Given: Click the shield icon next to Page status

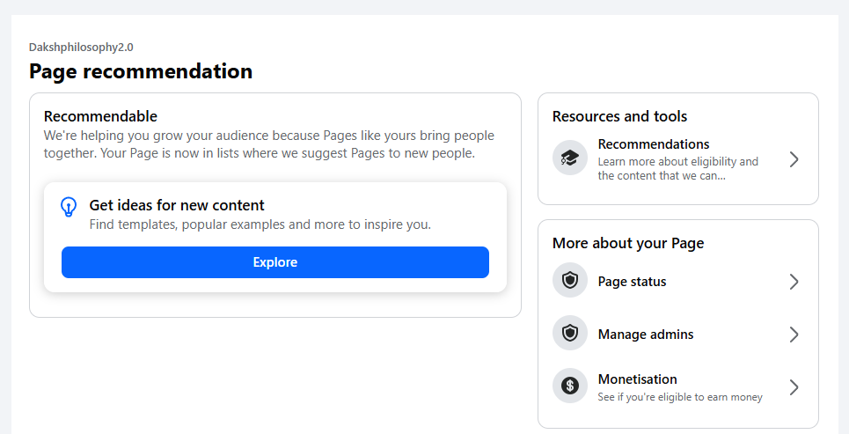Looking at the screenshot, I should point(569,281).
